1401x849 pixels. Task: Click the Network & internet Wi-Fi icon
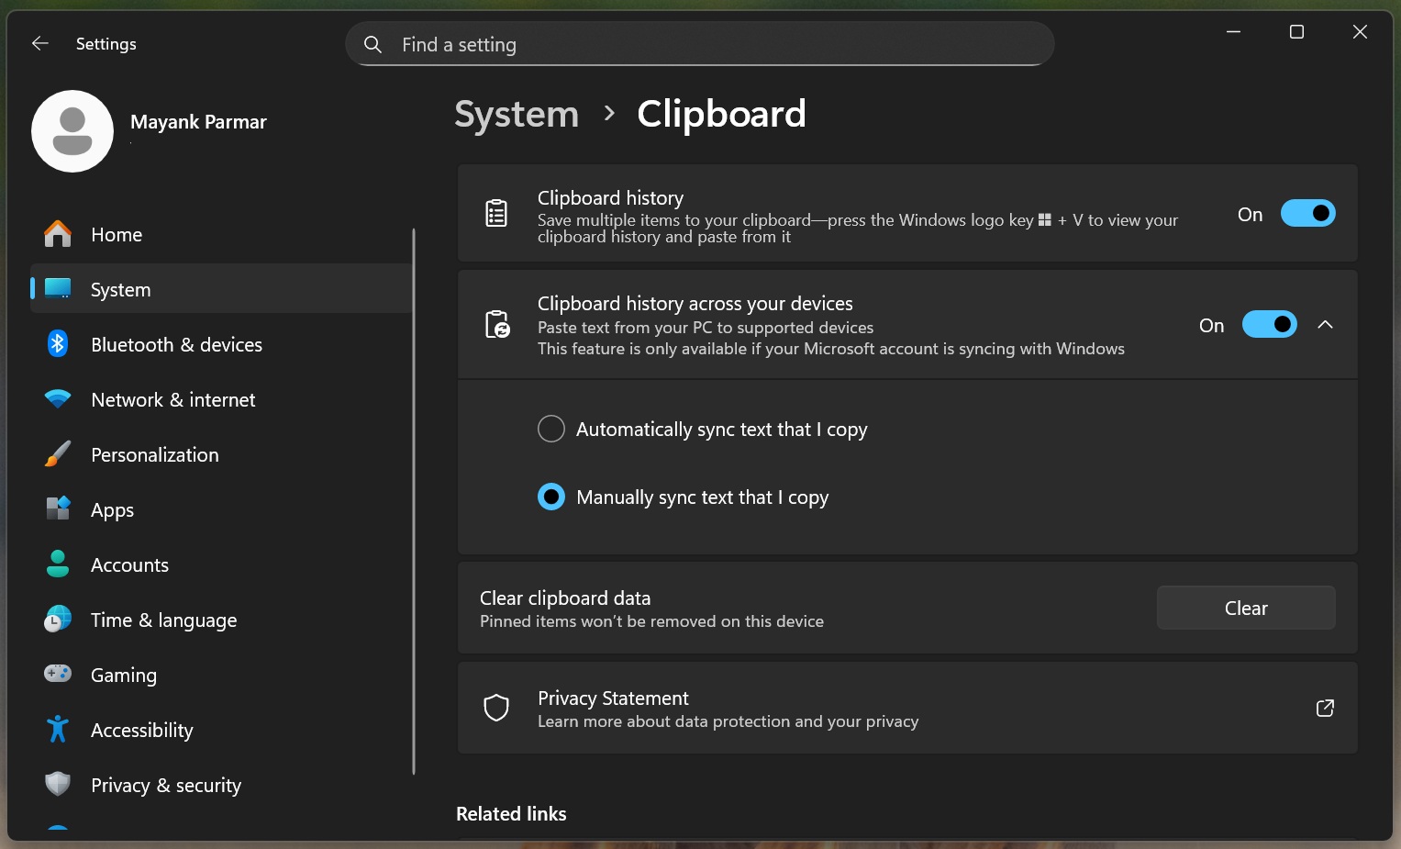(x=57, y=399)
